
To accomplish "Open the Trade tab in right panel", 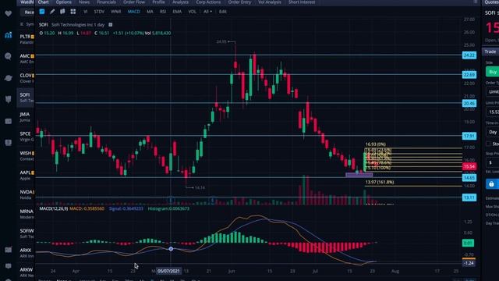I will 490,52.
